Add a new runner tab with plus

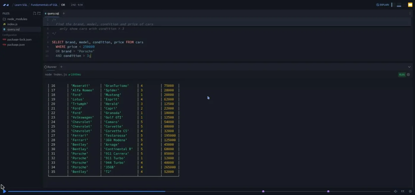tap(61, 67)
